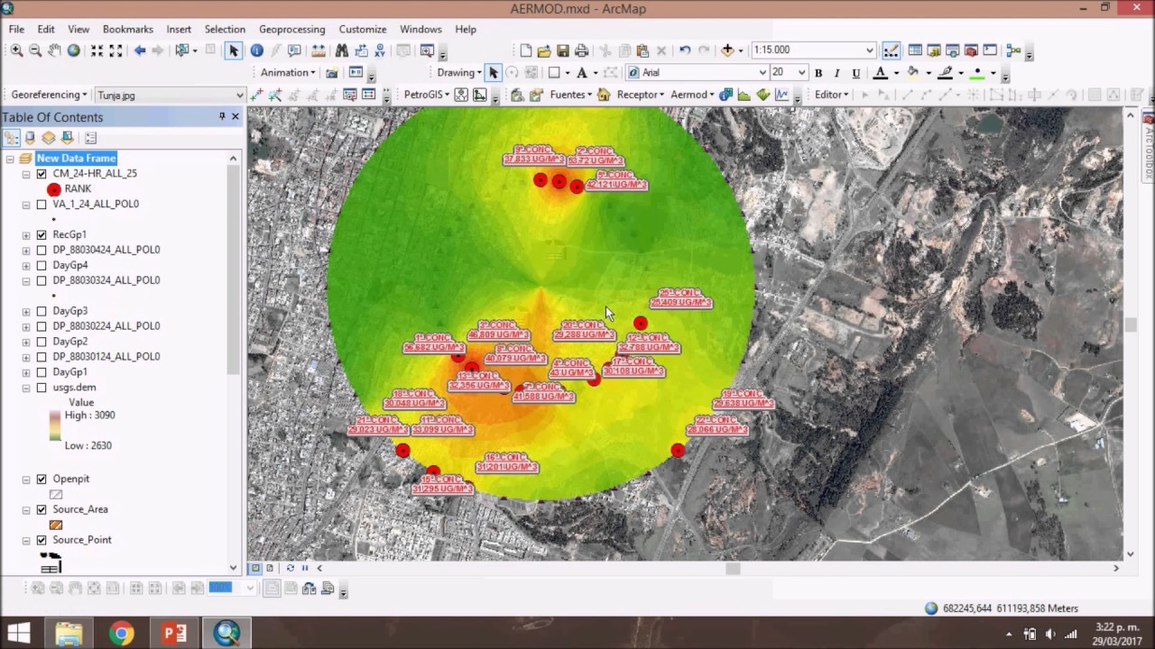
Task: Add georeferencing control points tool
Action: (x=256, y=95)
